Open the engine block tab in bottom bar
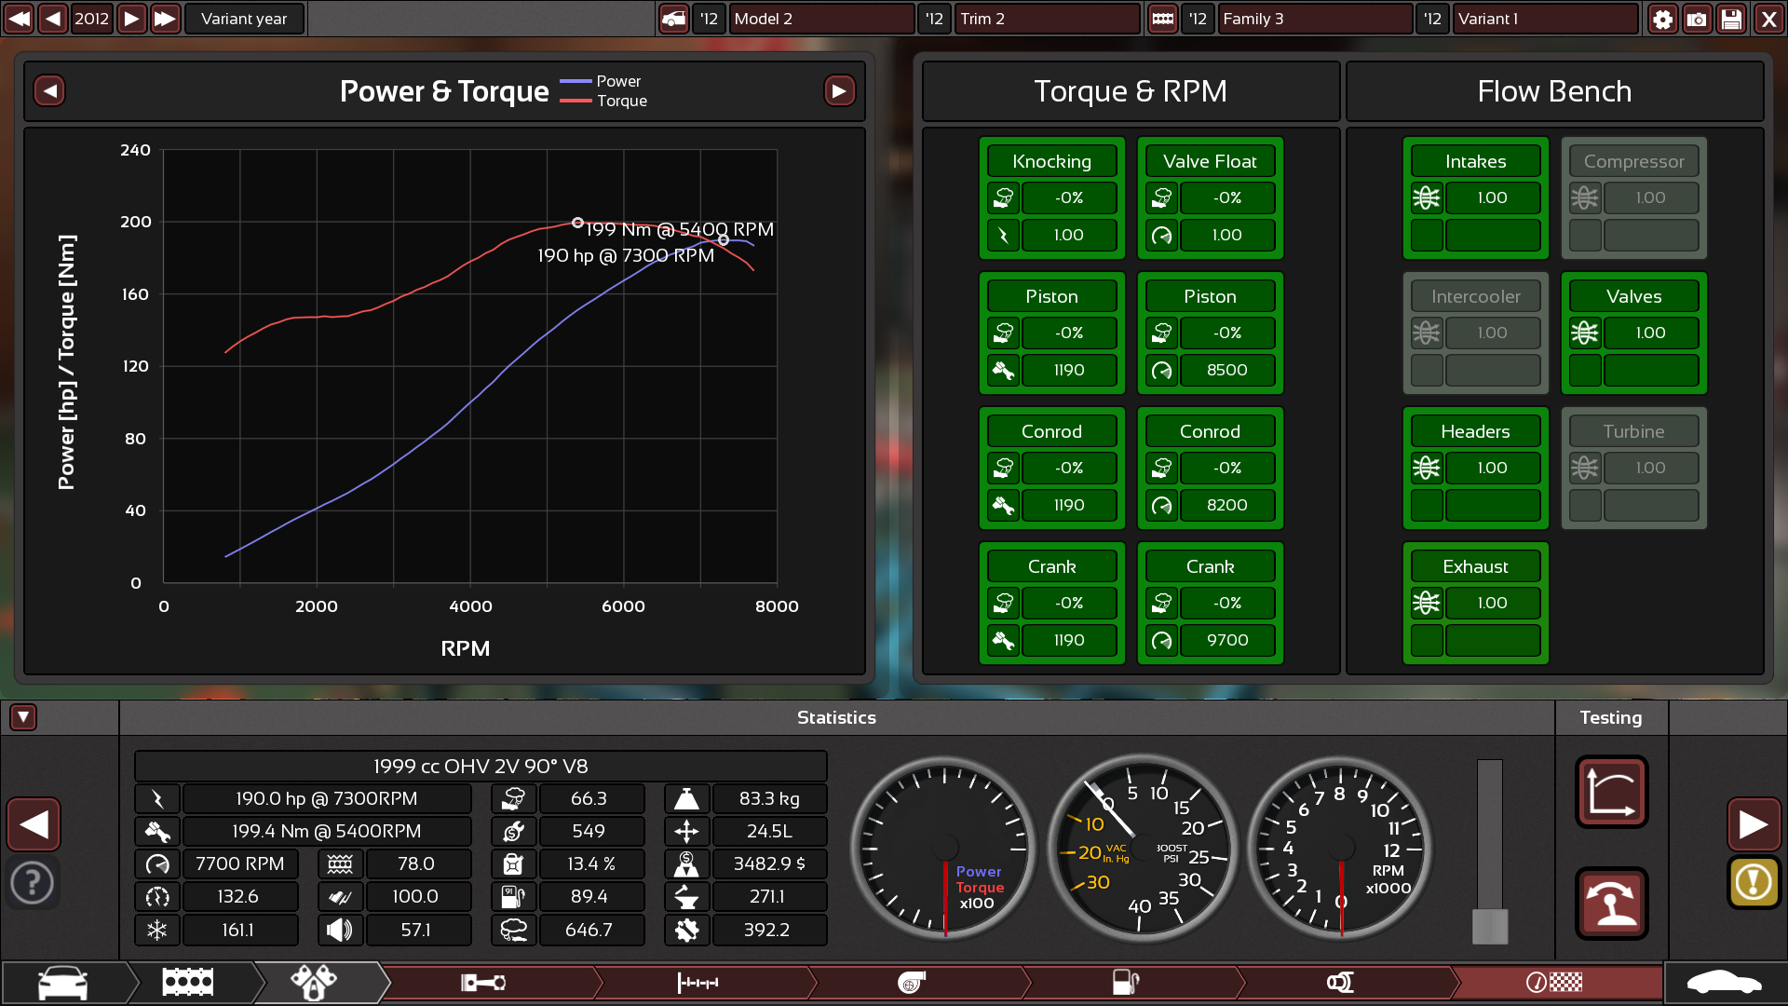The height and width of the screenshot is (1006, 1788). point(188,983)
